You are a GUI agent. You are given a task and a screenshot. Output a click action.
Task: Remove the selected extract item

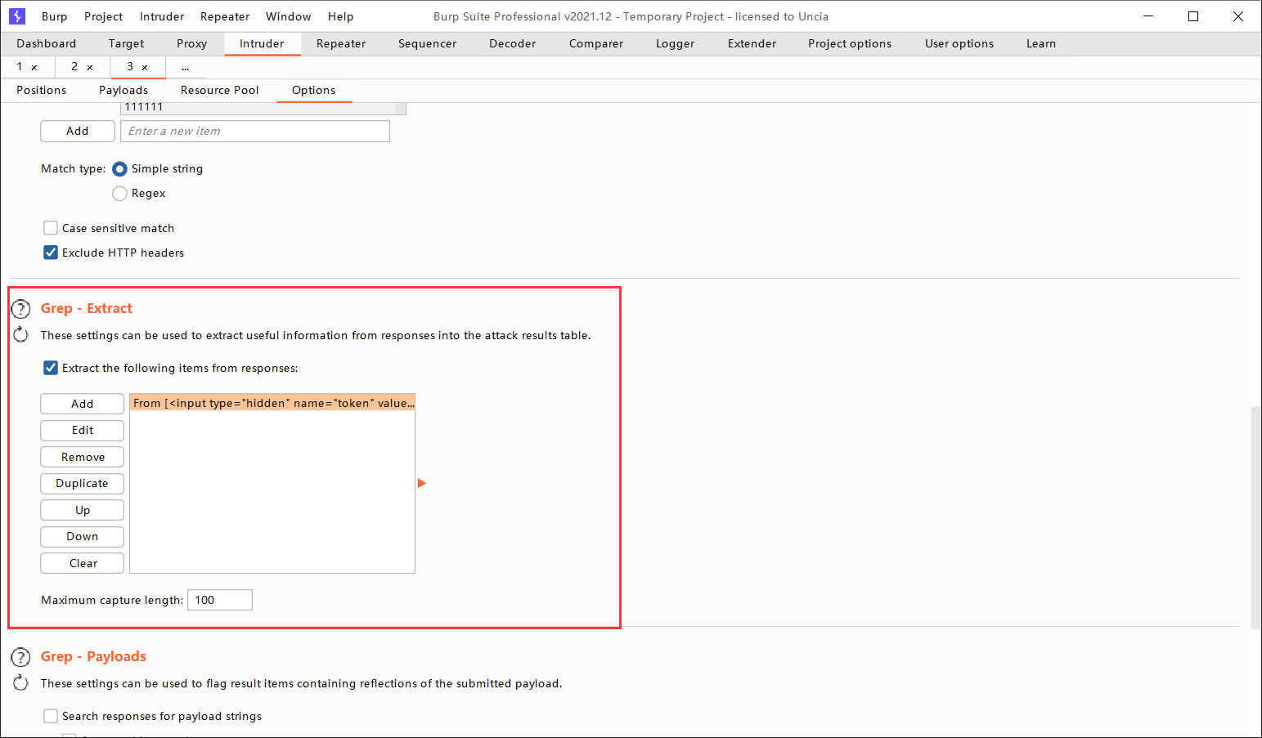(x=82, y=457)
